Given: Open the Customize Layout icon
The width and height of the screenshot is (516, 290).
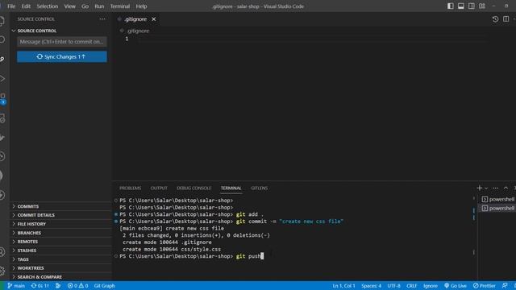Looking at the screenshot, I should [x=482, y=6].
